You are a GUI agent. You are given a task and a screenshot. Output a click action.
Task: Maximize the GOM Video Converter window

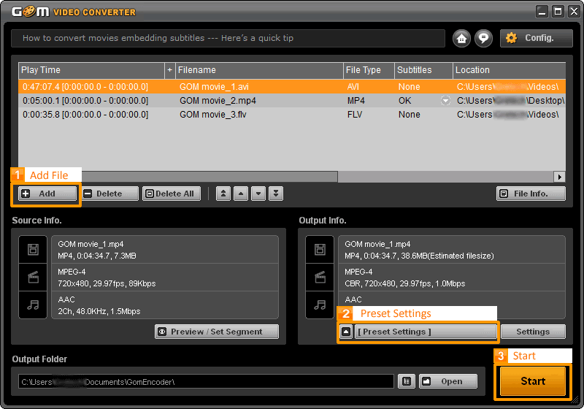(x=558, y=12)
